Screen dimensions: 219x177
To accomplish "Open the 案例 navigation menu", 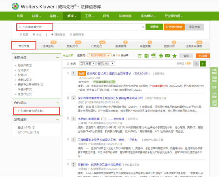I will tap(54, 16).
